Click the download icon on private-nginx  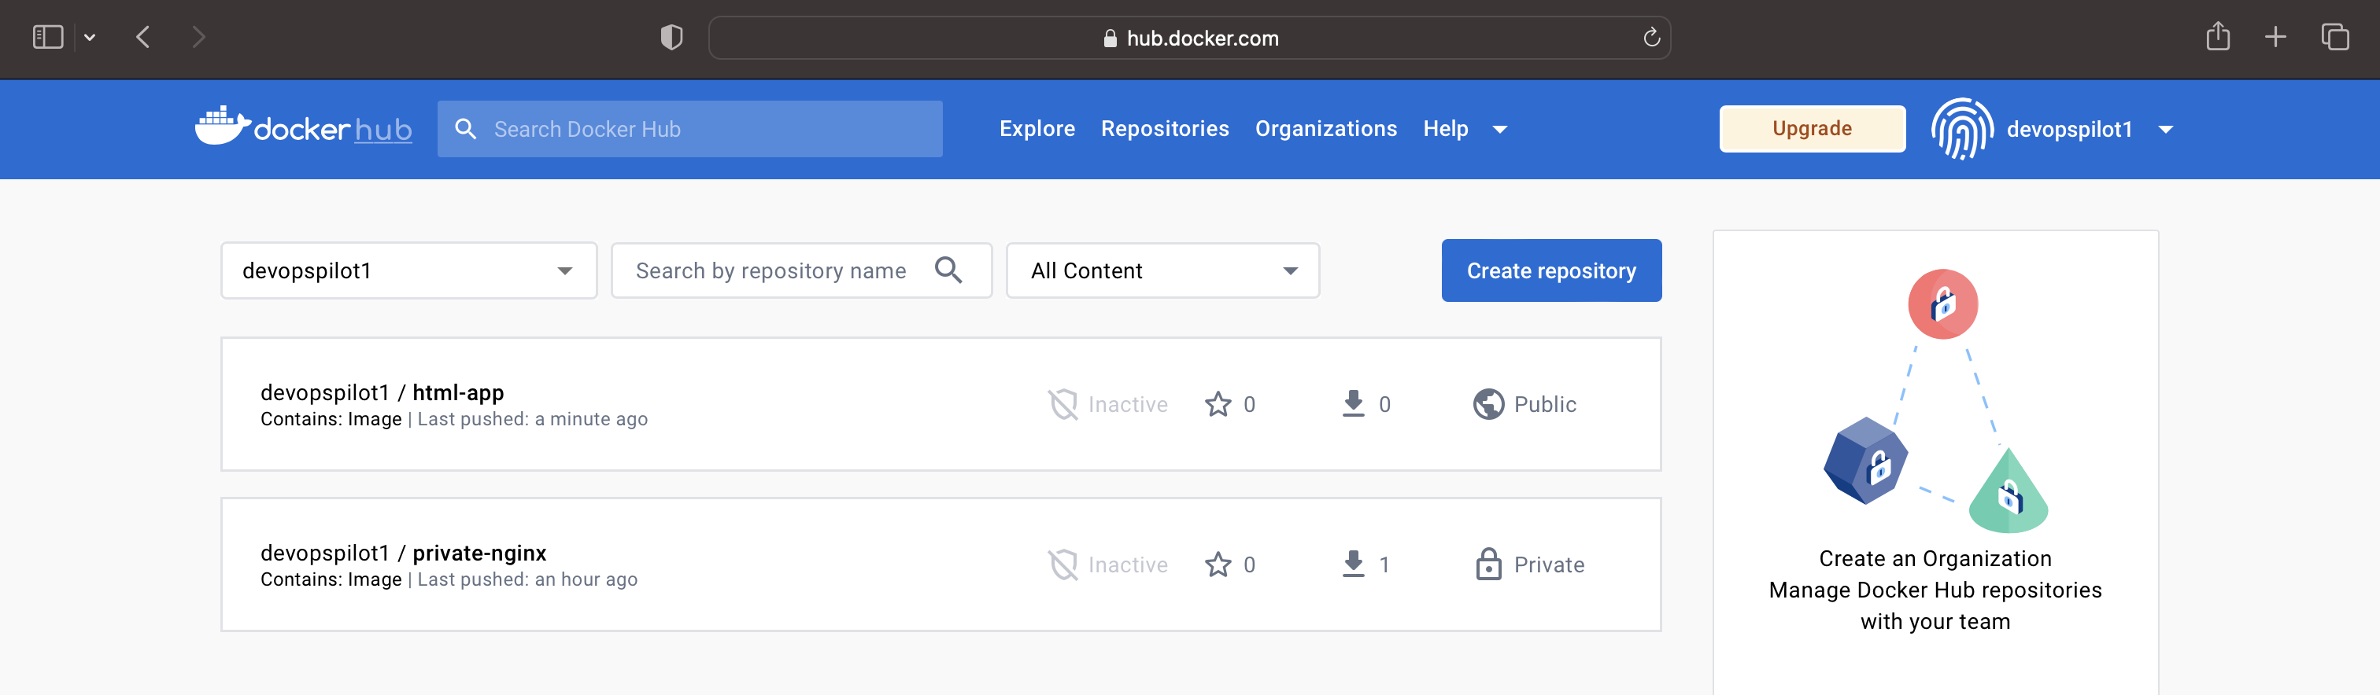tap(1353, 564)
